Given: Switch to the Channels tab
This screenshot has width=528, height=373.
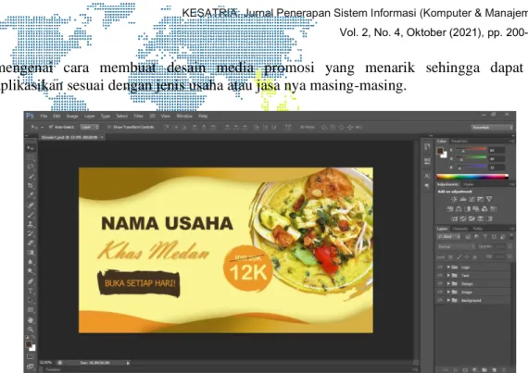Looking at the screenshot, I should [x=460, y=229].
